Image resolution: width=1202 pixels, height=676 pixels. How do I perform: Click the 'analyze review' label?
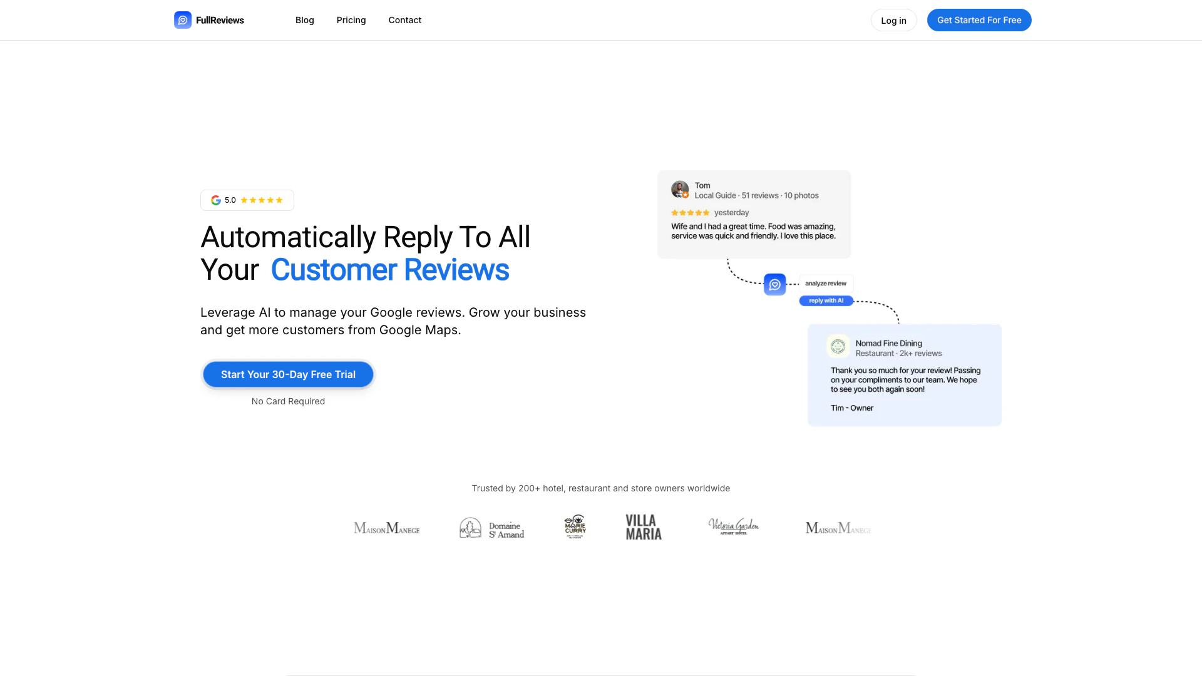tap(825, 284)
